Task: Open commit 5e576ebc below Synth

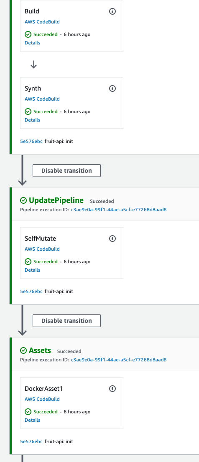Action: 31,141
